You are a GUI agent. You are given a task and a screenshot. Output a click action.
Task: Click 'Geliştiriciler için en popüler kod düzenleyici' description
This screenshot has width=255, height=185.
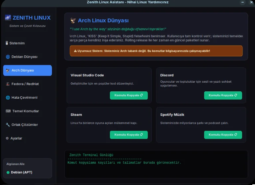[x=102, y=83]
